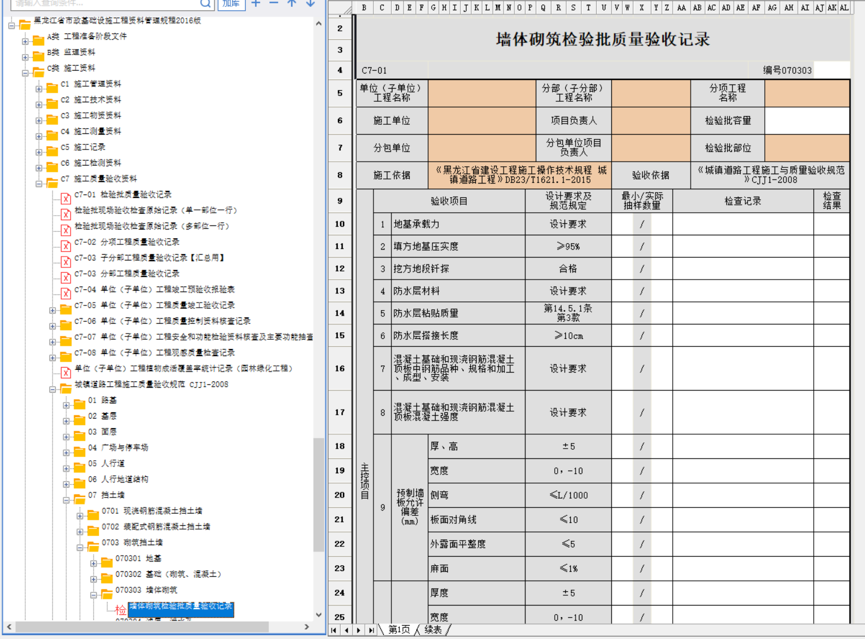
Task: Click folder icon of 070302 基础（砌筑、混凝土）
Action: point(107,578)
